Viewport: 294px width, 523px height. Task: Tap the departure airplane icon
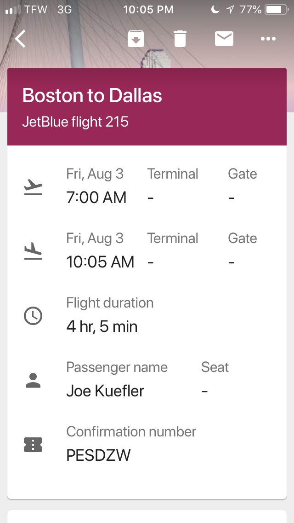pos(33,187)
